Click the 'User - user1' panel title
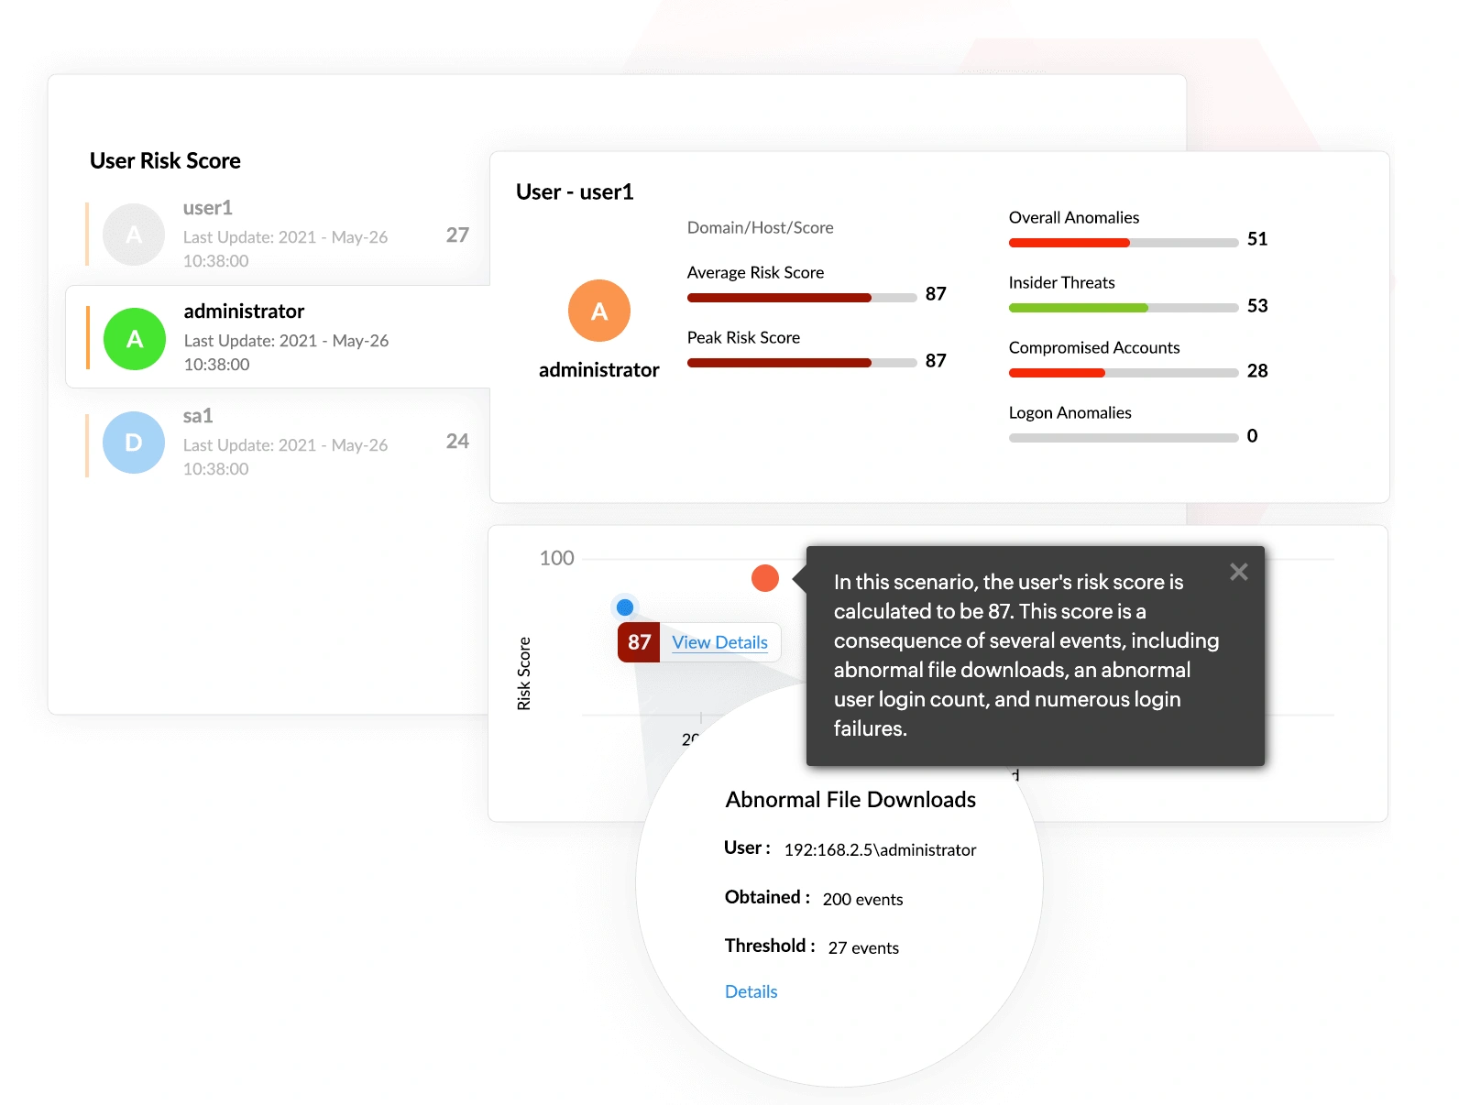Viewport: 1459px width, 1105px height. [x=575, y=191]
